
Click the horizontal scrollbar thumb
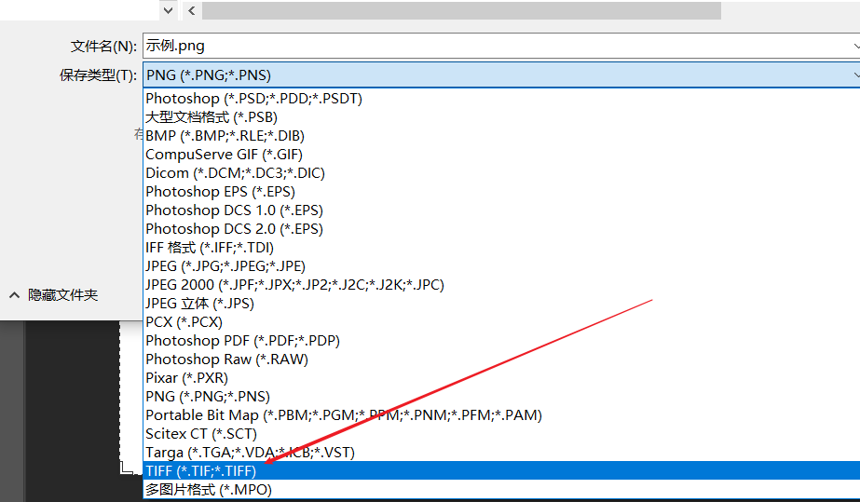(461, 10)
